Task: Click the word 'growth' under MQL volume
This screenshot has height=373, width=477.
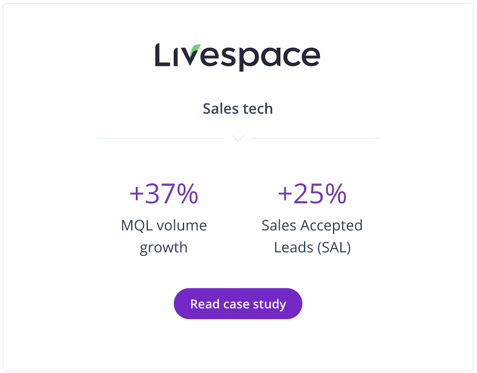Action: click(x=164, y=248)
